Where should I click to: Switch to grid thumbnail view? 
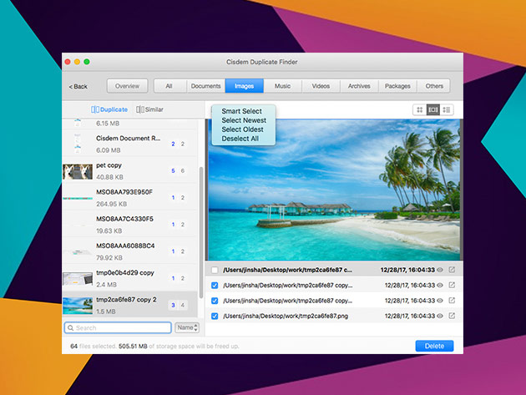coord(419,109)
